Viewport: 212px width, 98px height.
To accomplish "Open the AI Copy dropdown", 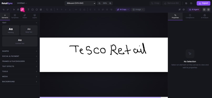I will (x=123, y=9).
